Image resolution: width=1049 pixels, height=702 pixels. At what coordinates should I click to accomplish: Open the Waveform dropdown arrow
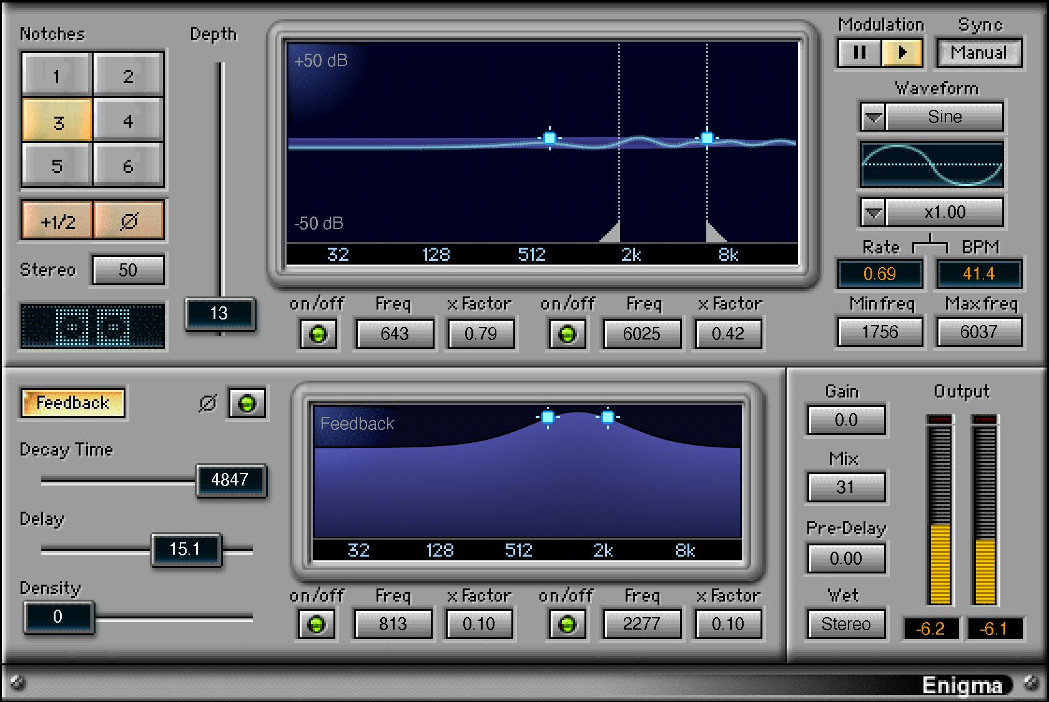click(x=873, y=117)
